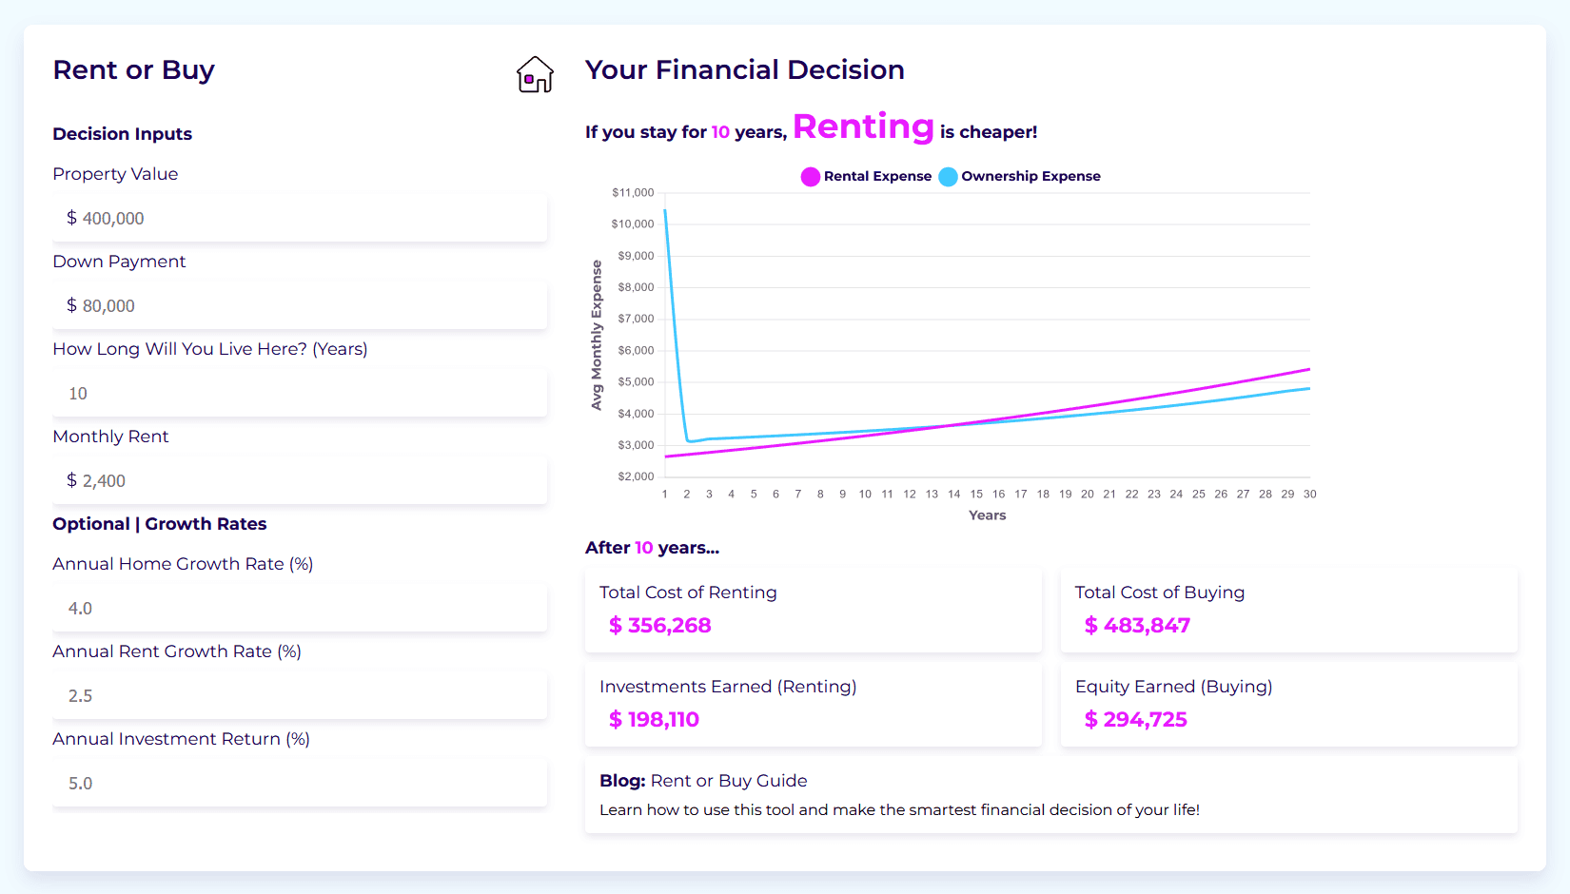Screen dimensions: 1570x894
Task: Click the $ 294,725 equity value
Action: [x=1136, y=720]
